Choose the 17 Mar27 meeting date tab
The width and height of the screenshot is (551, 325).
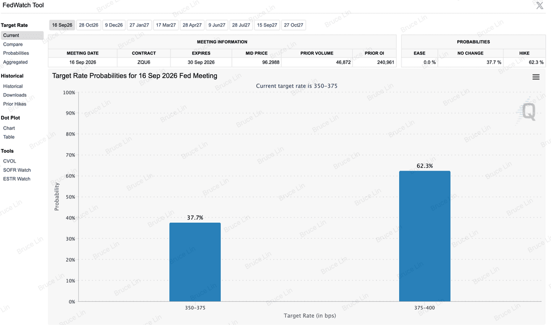pyautogui.click(x=166, y=25)
